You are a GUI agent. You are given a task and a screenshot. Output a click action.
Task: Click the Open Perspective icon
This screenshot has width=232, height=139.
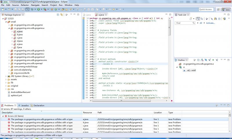point(218,10)
